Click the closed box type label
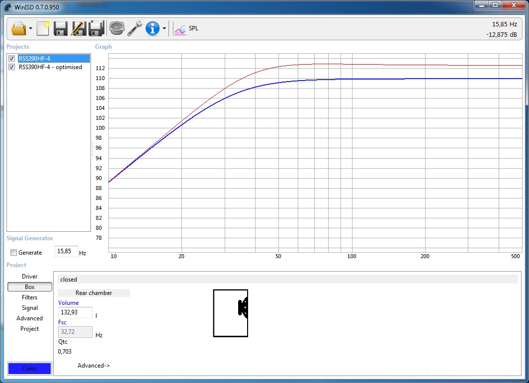 click(x=69, y=280)
